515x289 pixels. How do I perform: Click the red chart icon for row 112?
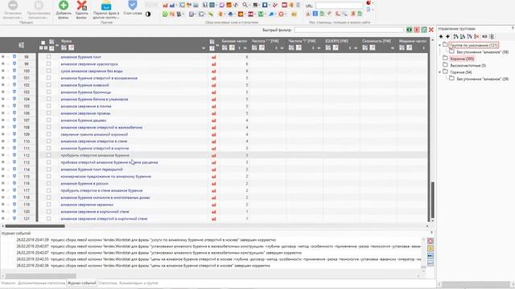pyautogui.click(x=214, y=155)
